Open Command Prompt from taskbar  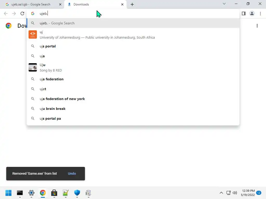(x=20, y=193)
